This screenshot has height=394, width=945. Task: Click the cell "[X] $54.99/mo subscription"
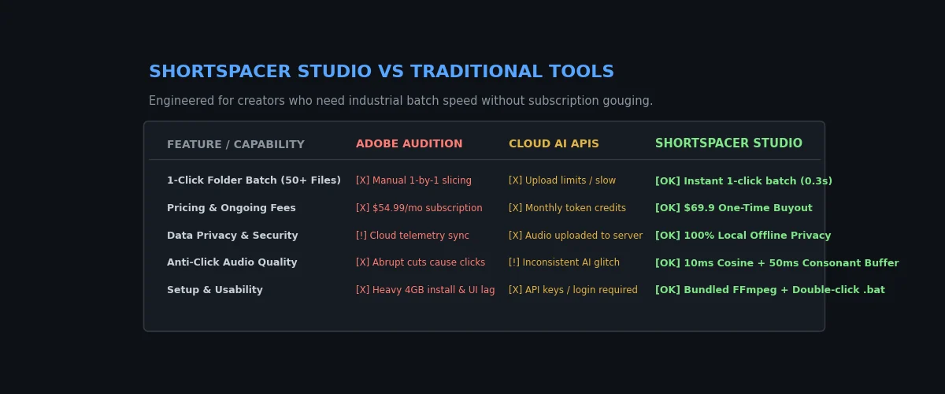point(419,208)
